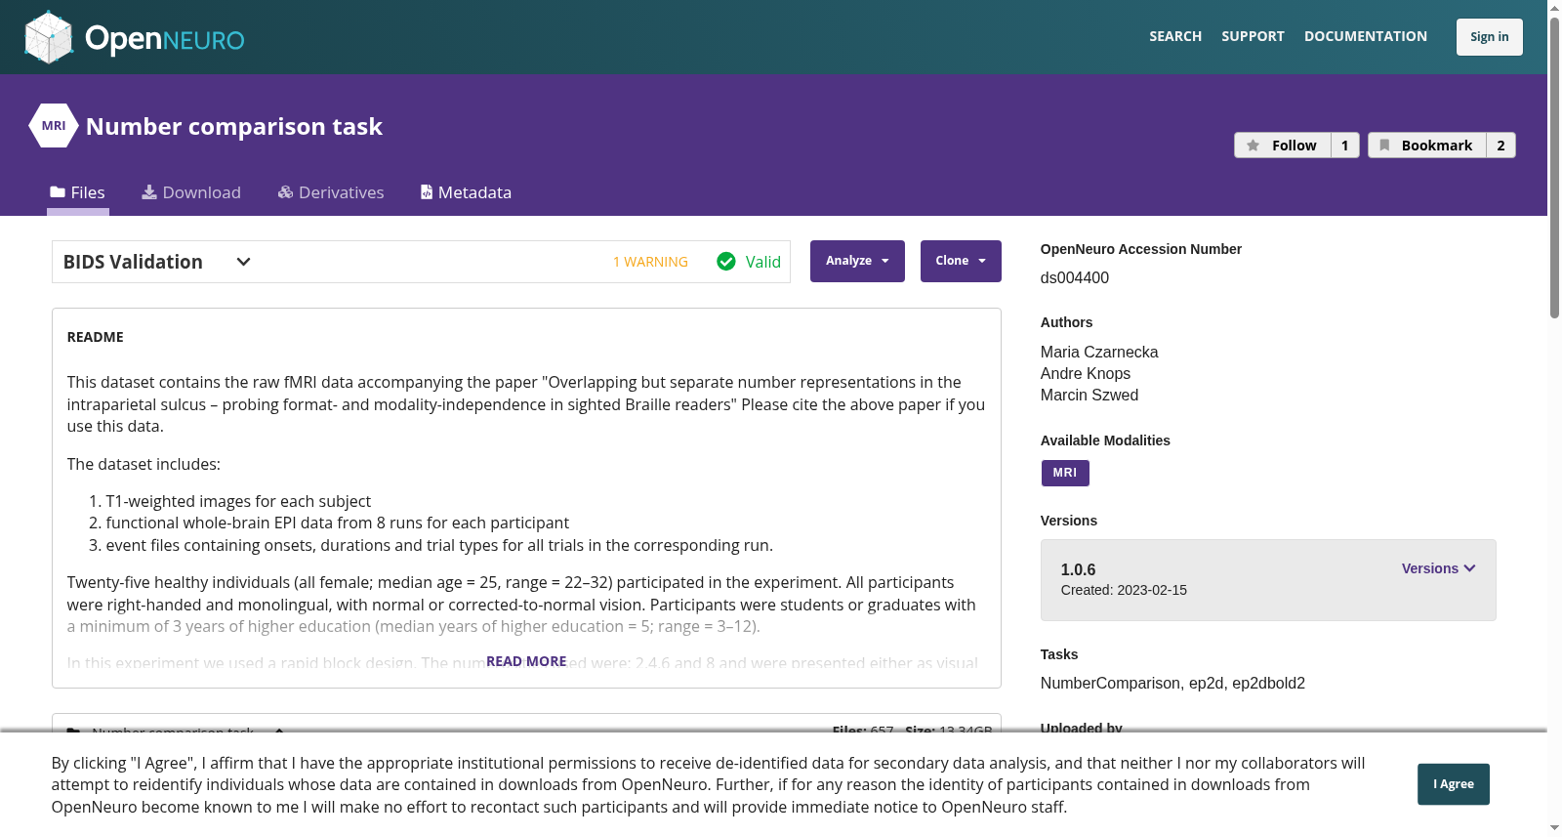Click the README heading
Image resolution: width=1562 pixels, height=837 pixels.
pos(96,337)
